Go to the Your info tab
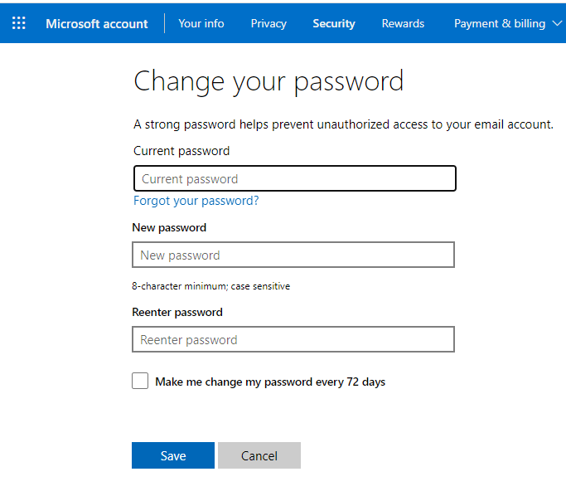The image size is (566, 496). tap(201, 23)
